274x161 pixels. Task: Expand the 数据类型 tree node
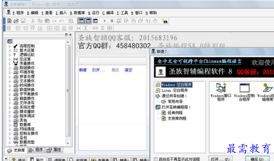pyautogui.click(x=10, y=142)
